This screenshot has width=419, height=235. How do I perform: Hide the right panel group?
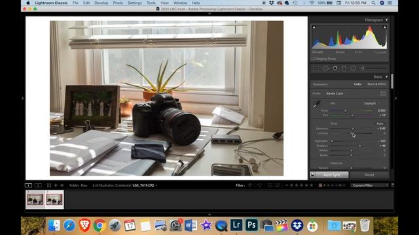click(395, 99)
